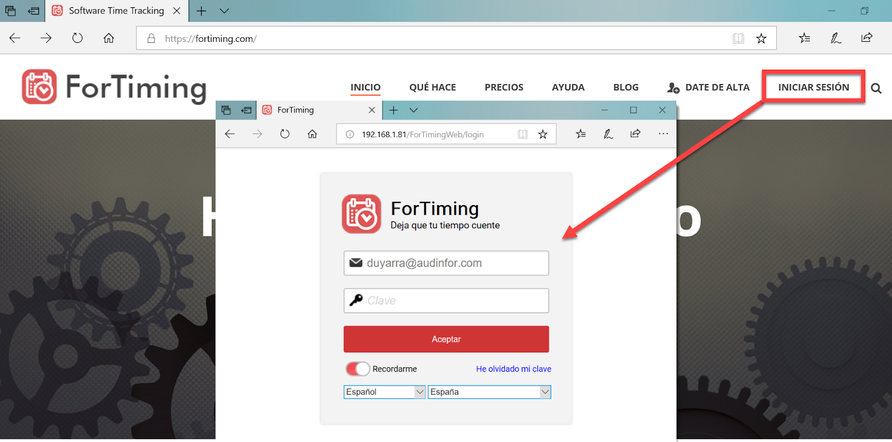Open INICIO menu item

point(365,88)
